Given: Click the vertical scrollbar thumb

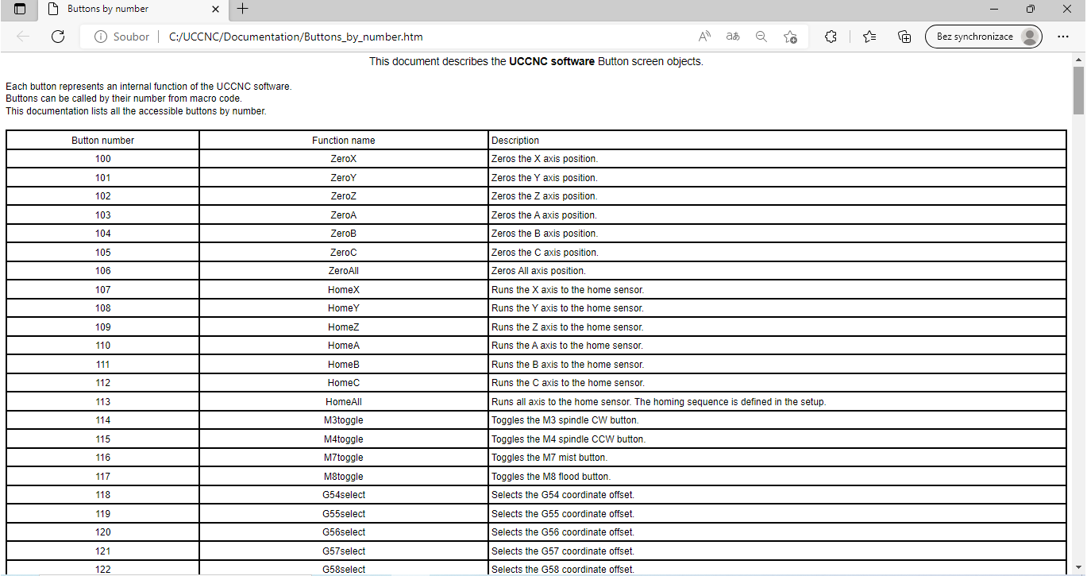Looking at the screenshot, I should pos(1079,91).
